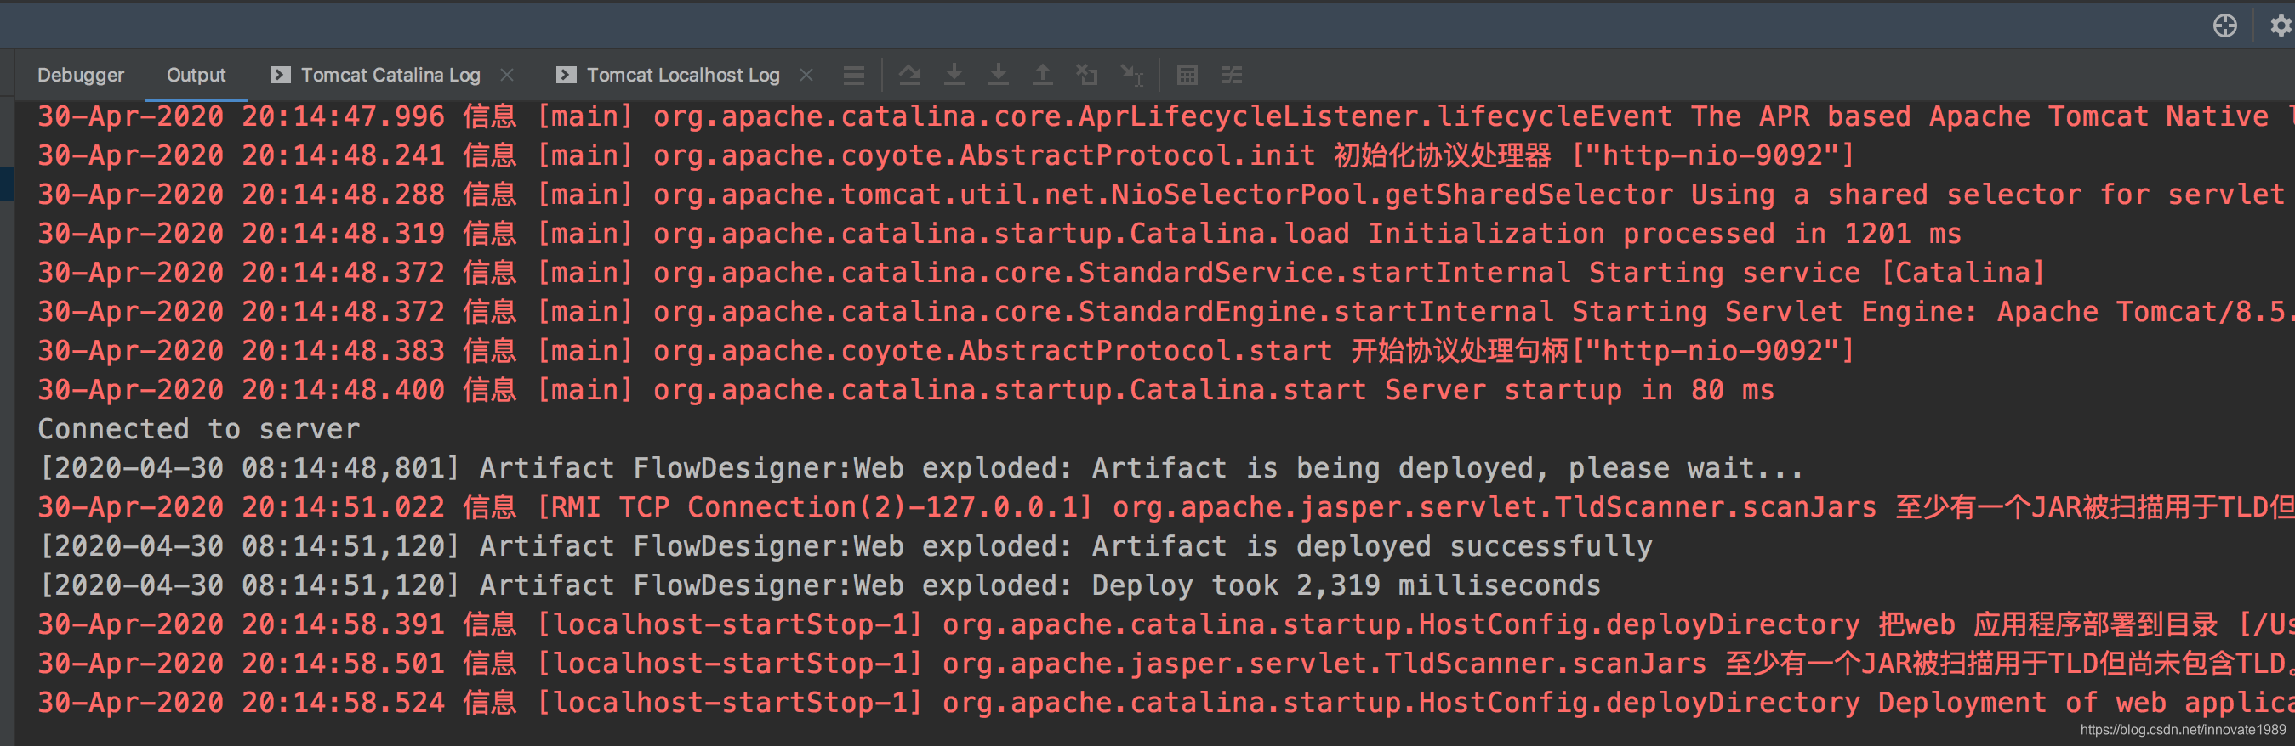
Task: Click the 'Starting service [Catalina]' log line
Action: pos(1041,273)
